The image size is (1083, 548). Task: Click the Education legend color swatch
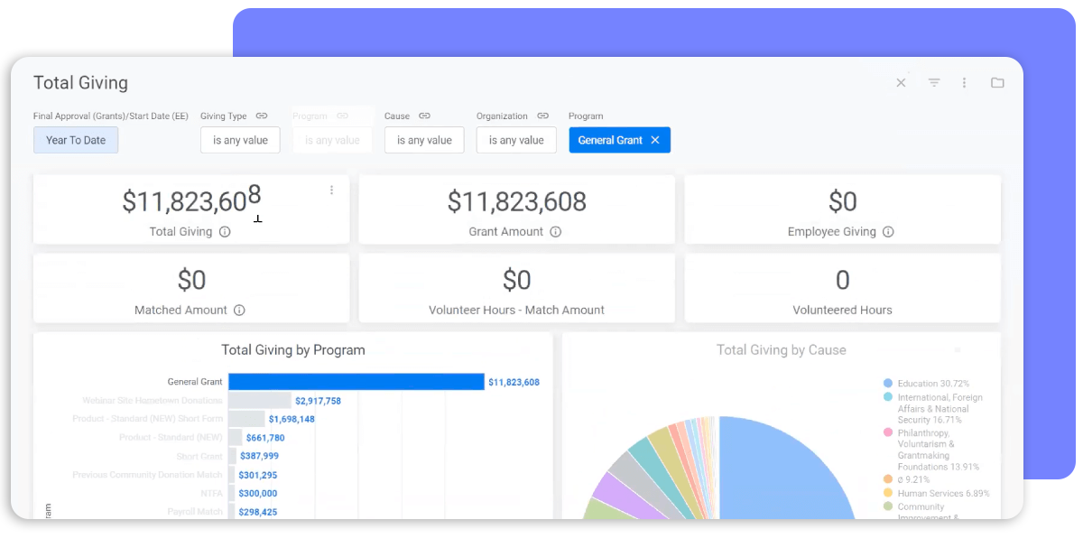coord(888,384)
